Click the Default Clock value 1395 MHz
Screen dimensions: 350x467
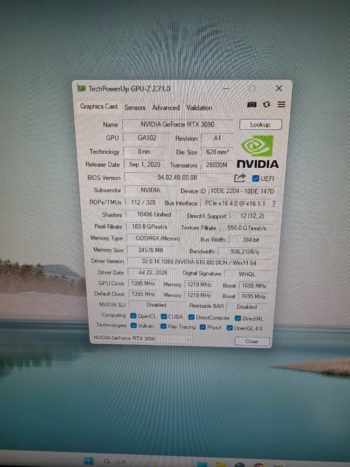click(x=143, y=294)
